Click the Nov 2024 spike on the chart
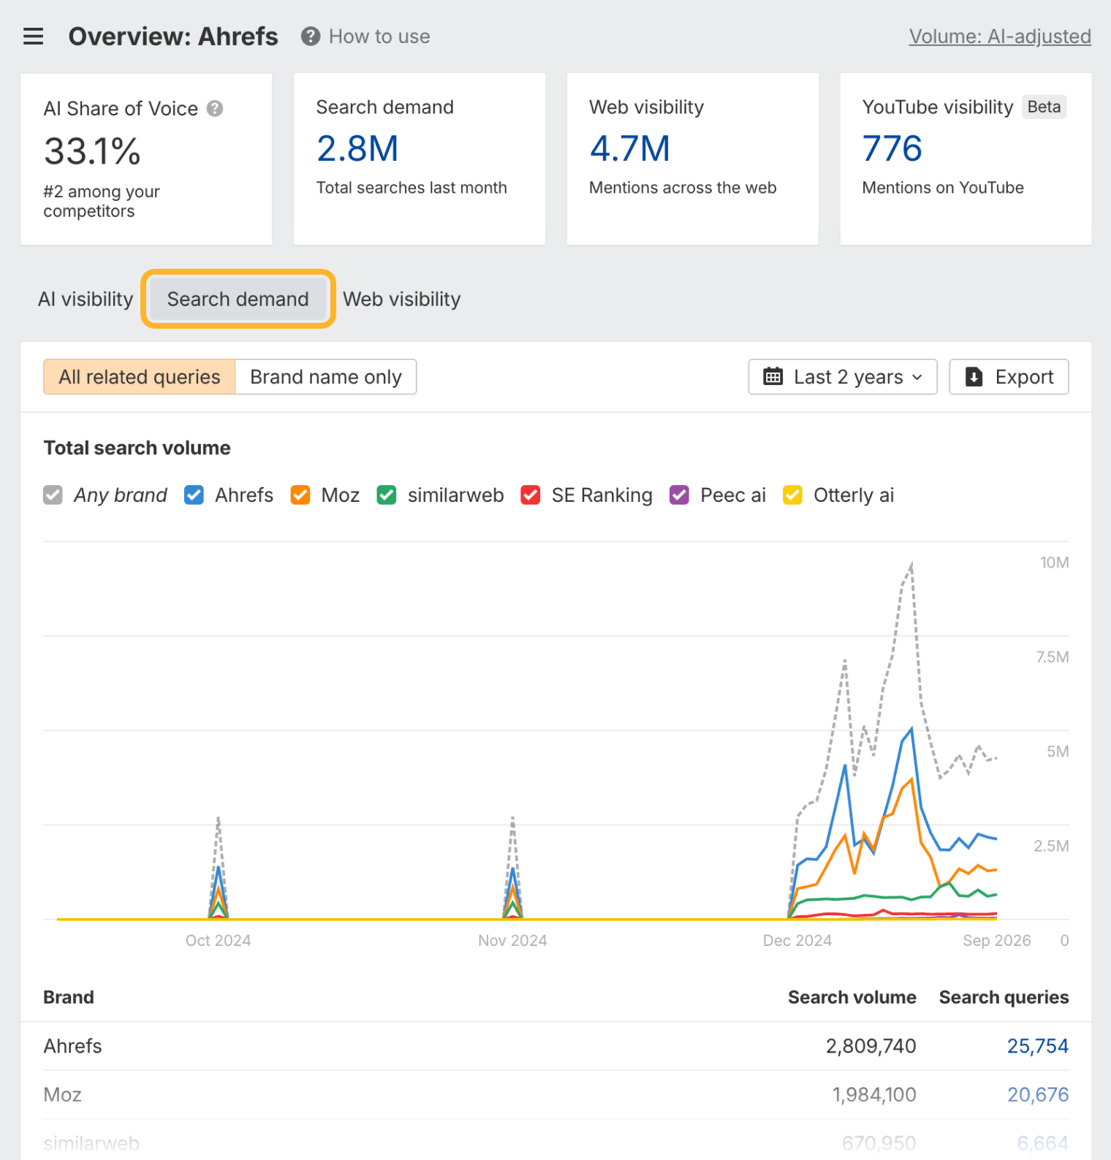The width and height of the screenshot is (1111, 1160). [512, 869]
